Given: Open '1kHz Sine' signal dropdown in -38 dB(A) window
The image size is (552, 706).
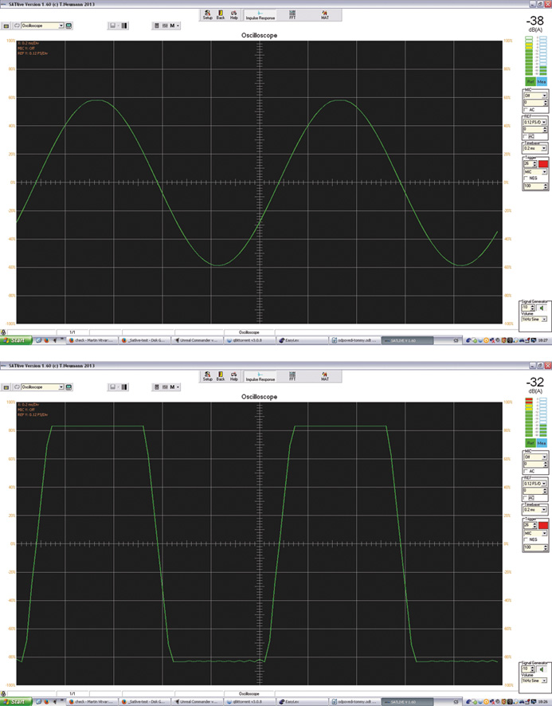Looking at the screenshot, I should click(544, 320).
